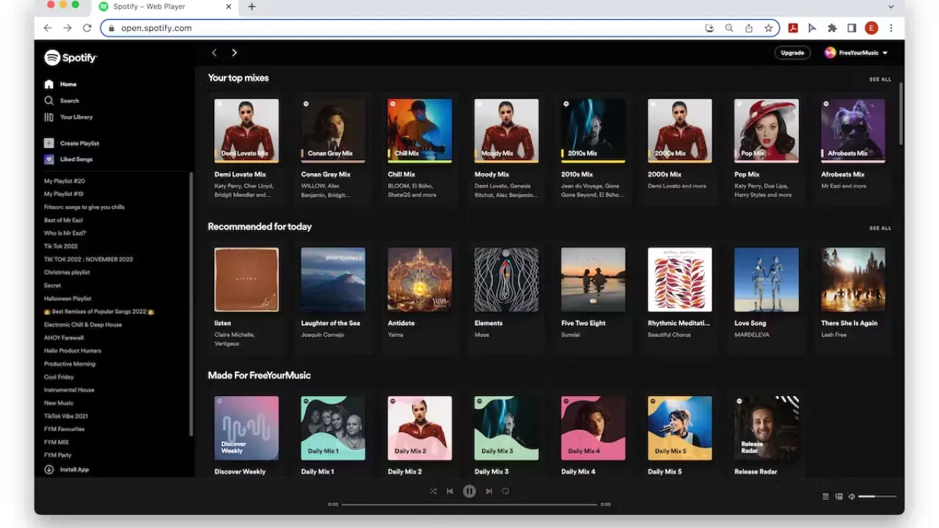
Task: Seek on the song progress bar
Action: coord(469,505)
